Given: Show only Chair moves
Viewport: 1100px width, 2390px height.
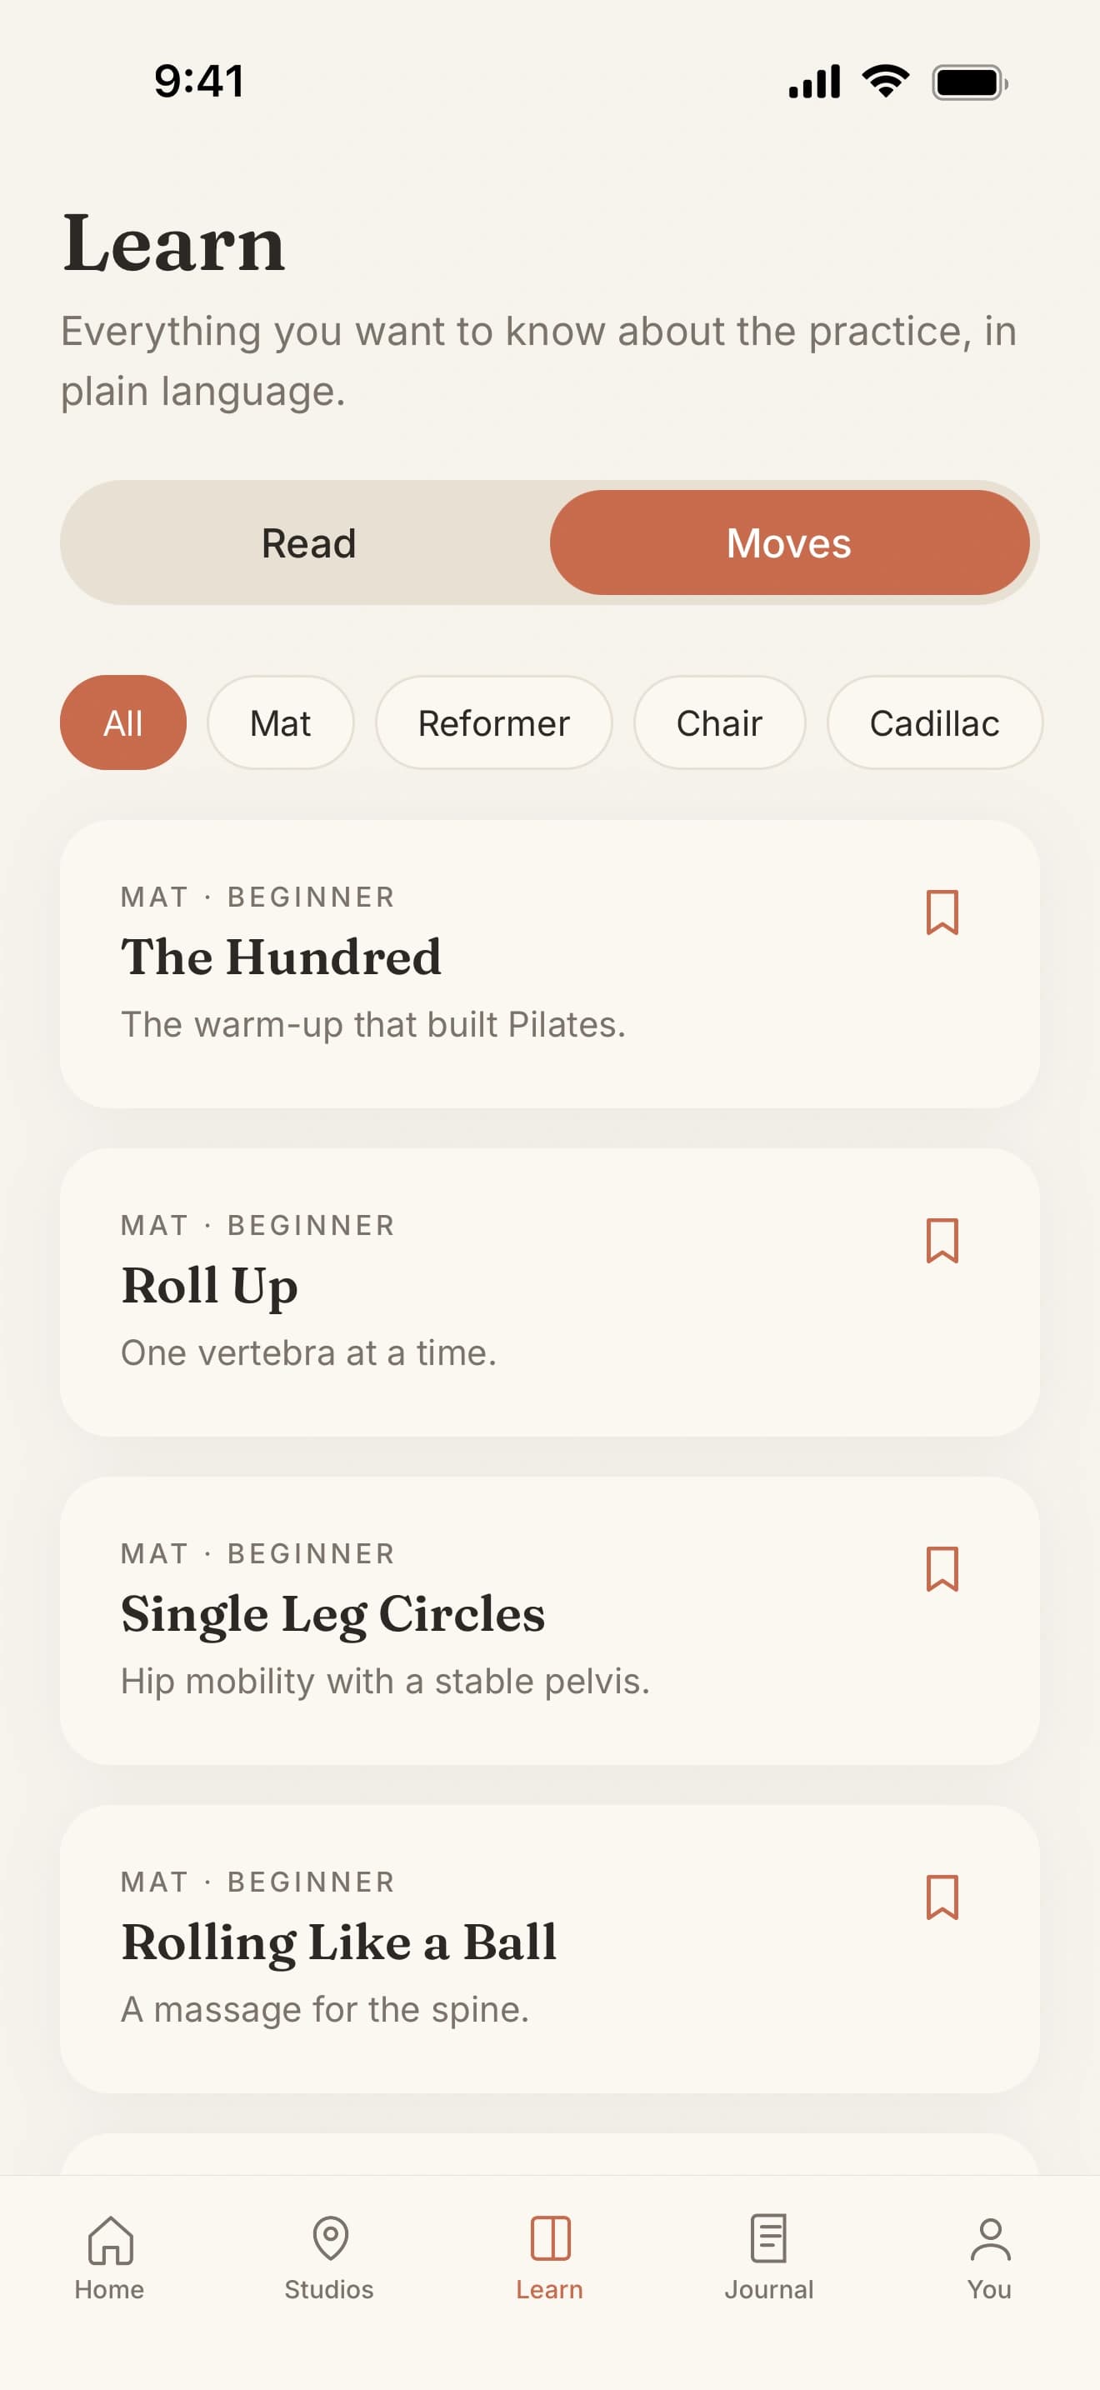Looking at the screenshot, I should pos(719,722).
